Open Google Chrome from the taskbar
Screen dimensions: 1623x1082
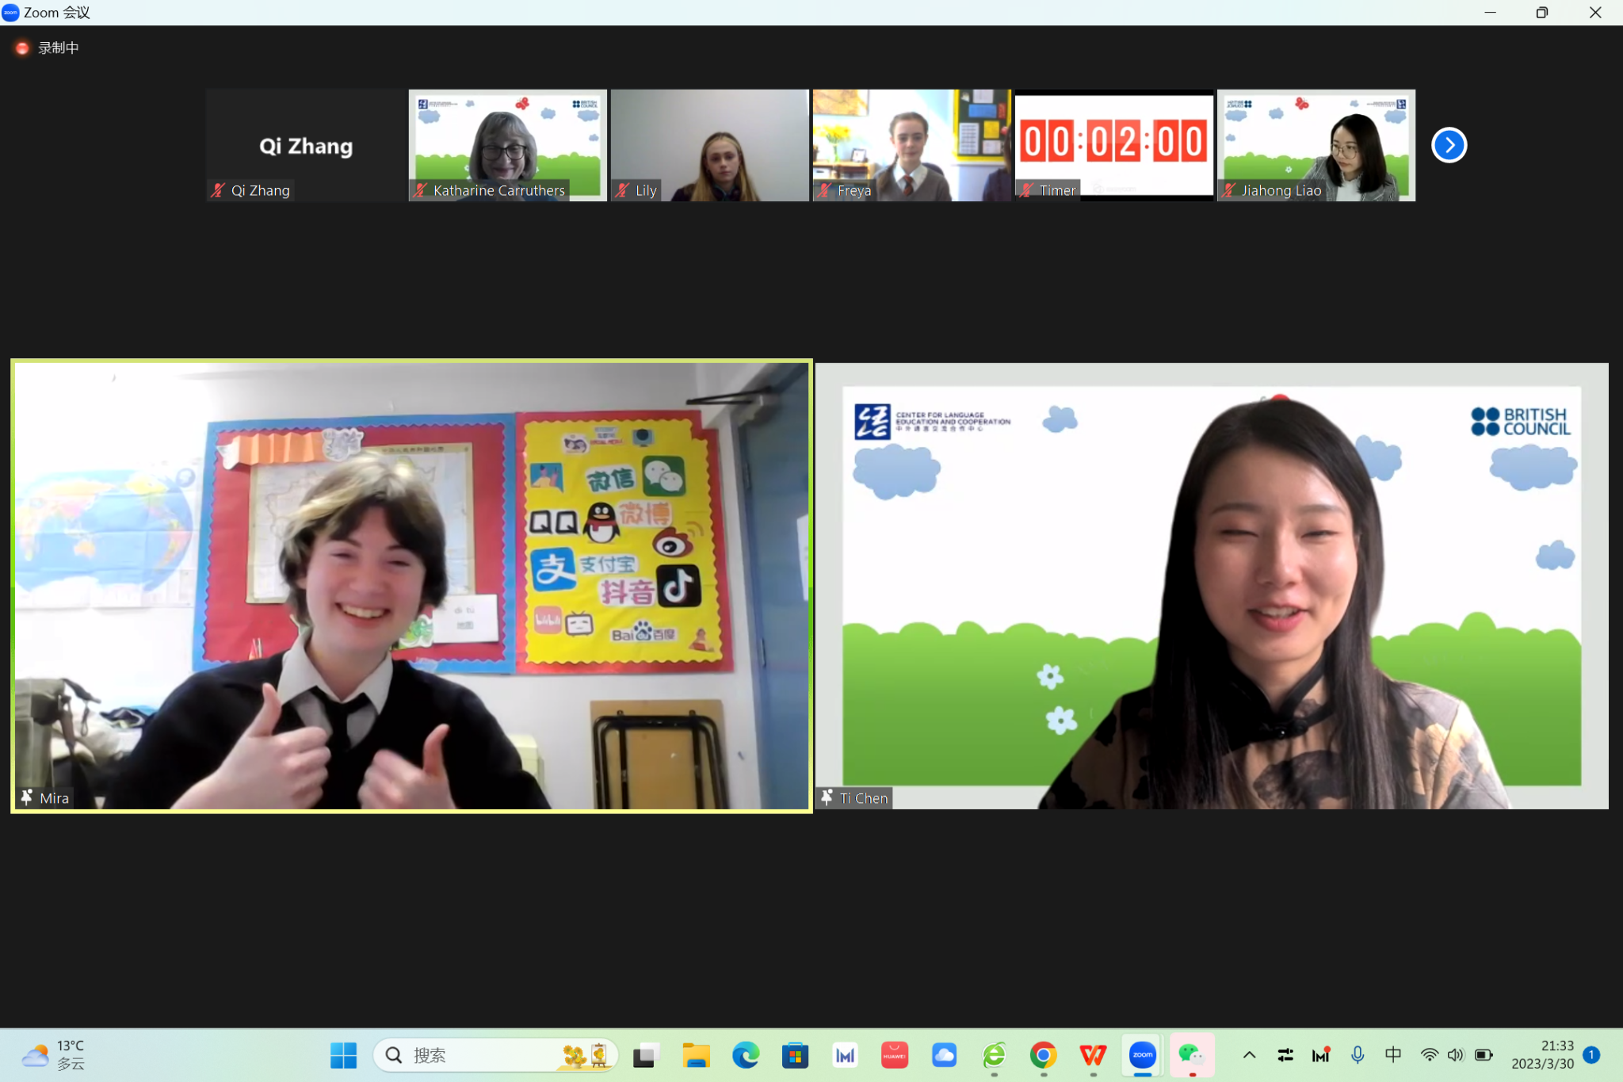tap(1043, 1055)
